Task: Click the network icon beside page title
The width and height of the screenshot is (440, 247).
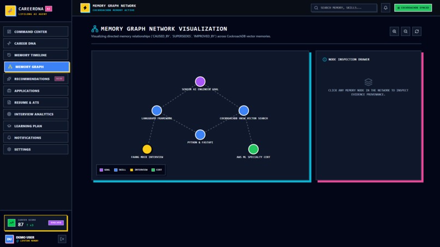Action: (x=95, y=28)
